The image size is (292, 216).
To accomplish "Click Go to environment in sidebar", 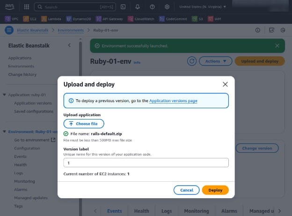I will pos(32,140).
